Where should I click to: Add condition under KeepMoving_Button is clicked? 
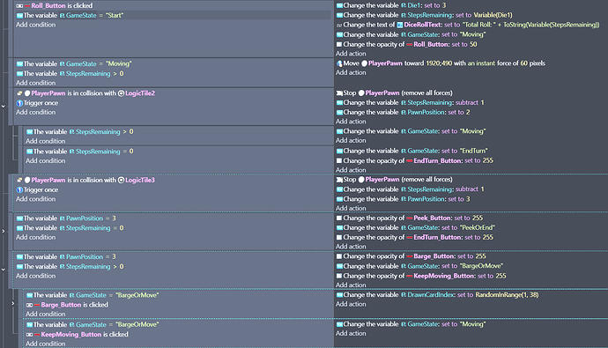pyautogui.click(x=45, y=344)
